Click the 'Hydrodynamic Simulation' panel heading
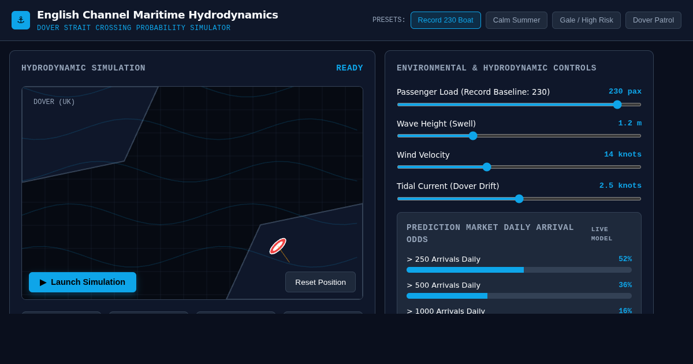The width and height of the screenshot is (693, 364). tap(83, 68)
